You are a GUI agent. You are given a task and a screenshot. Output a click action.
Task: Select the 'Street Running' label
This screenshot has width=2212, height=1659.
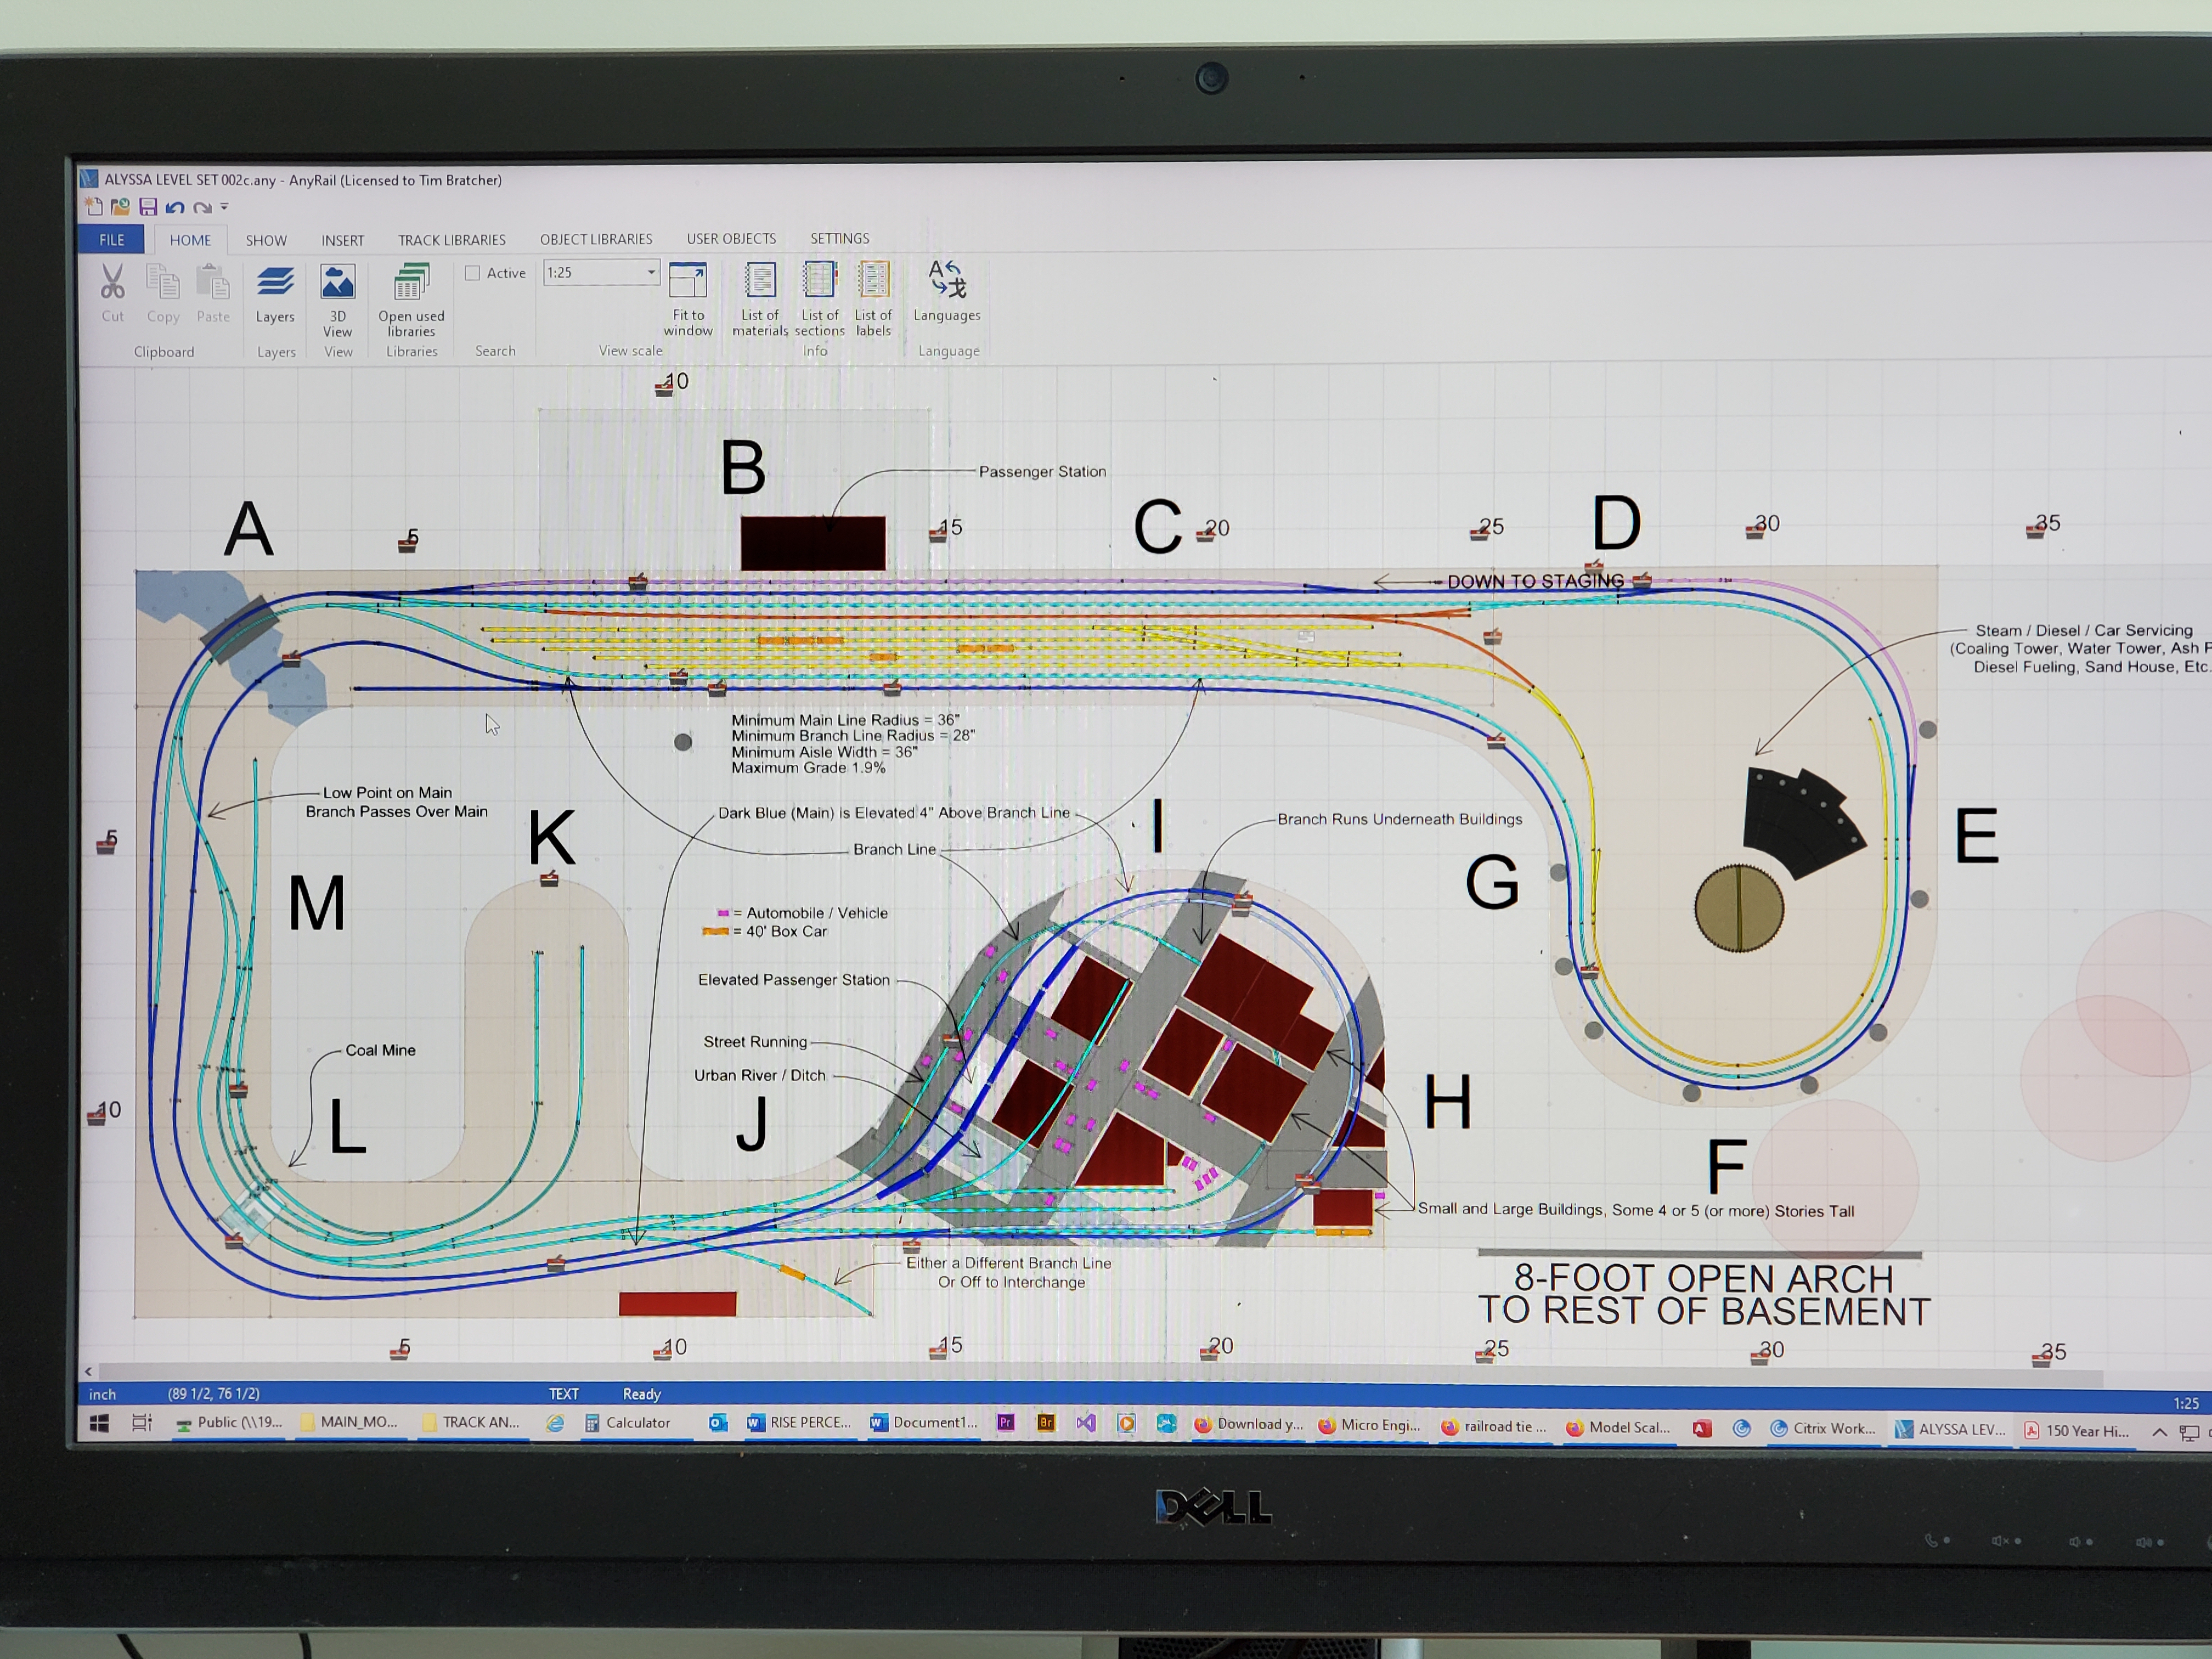tap(755, 1042)
